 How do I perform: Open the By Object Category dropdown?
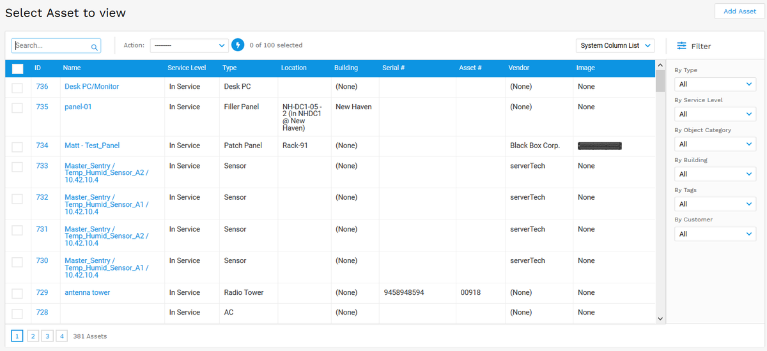pos(715,144)
